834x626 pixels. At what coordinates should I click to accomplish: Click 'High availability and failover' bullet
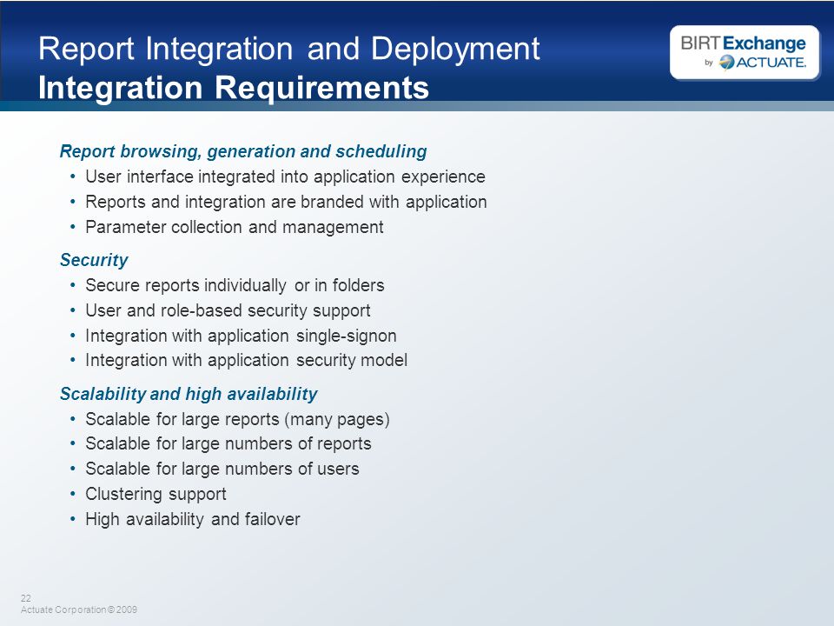click(x=193, y=519)
